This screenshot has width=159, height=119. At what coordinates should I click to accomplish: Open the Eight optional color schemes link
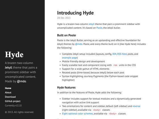coord(78,114)
